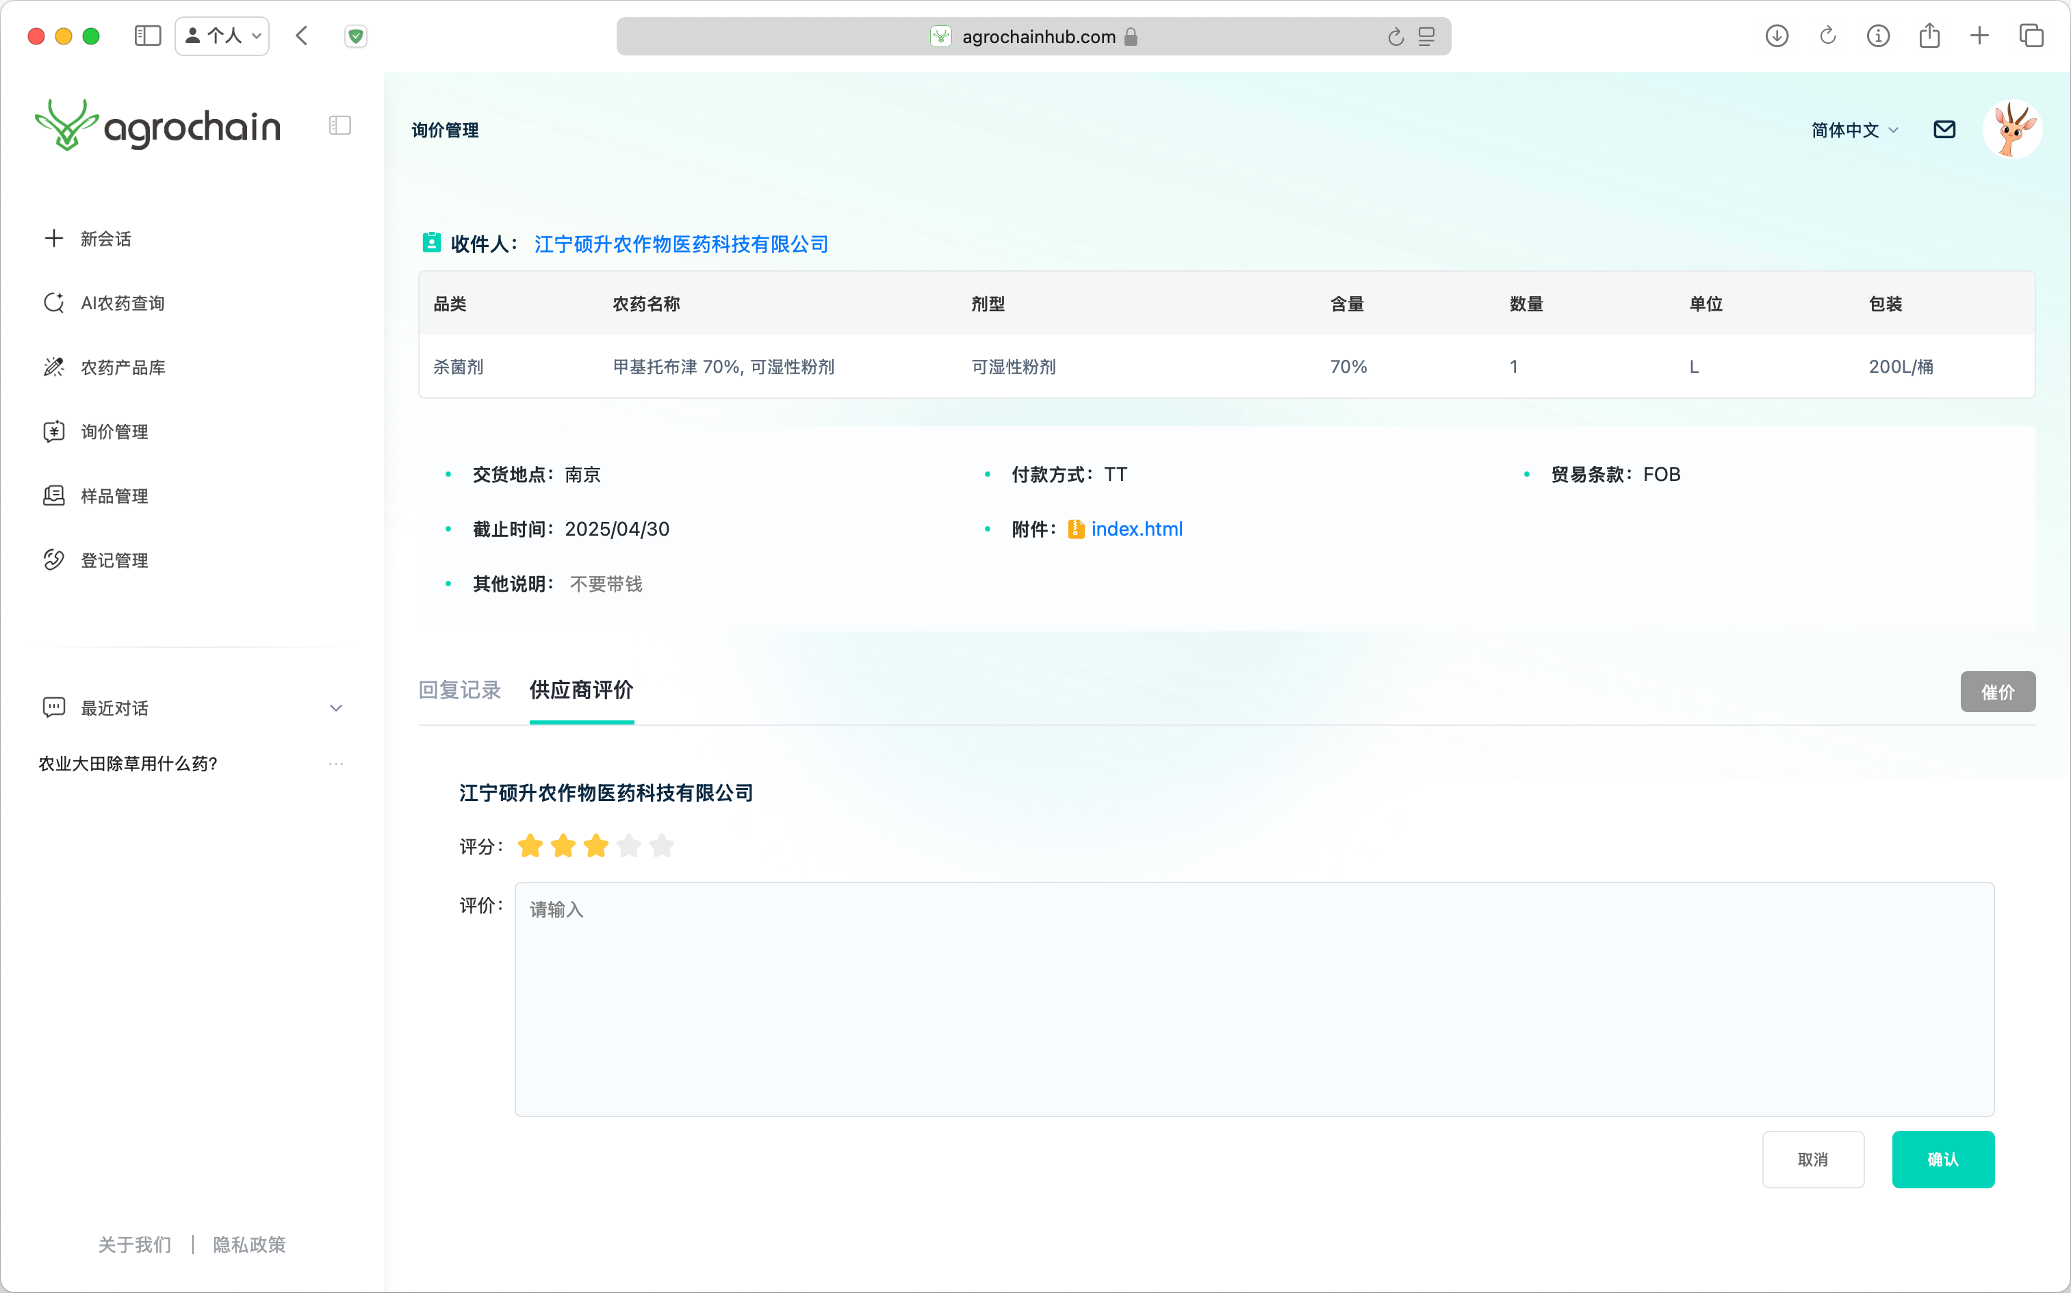
Task: Collapse the 最近对话 section chevron
Action: [335, 708]
